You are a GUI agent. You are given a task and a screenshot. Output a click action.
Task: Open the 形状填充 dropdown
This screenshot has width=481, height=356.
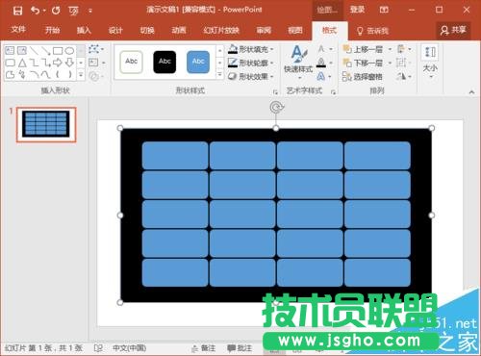click(x=251, y=49)
